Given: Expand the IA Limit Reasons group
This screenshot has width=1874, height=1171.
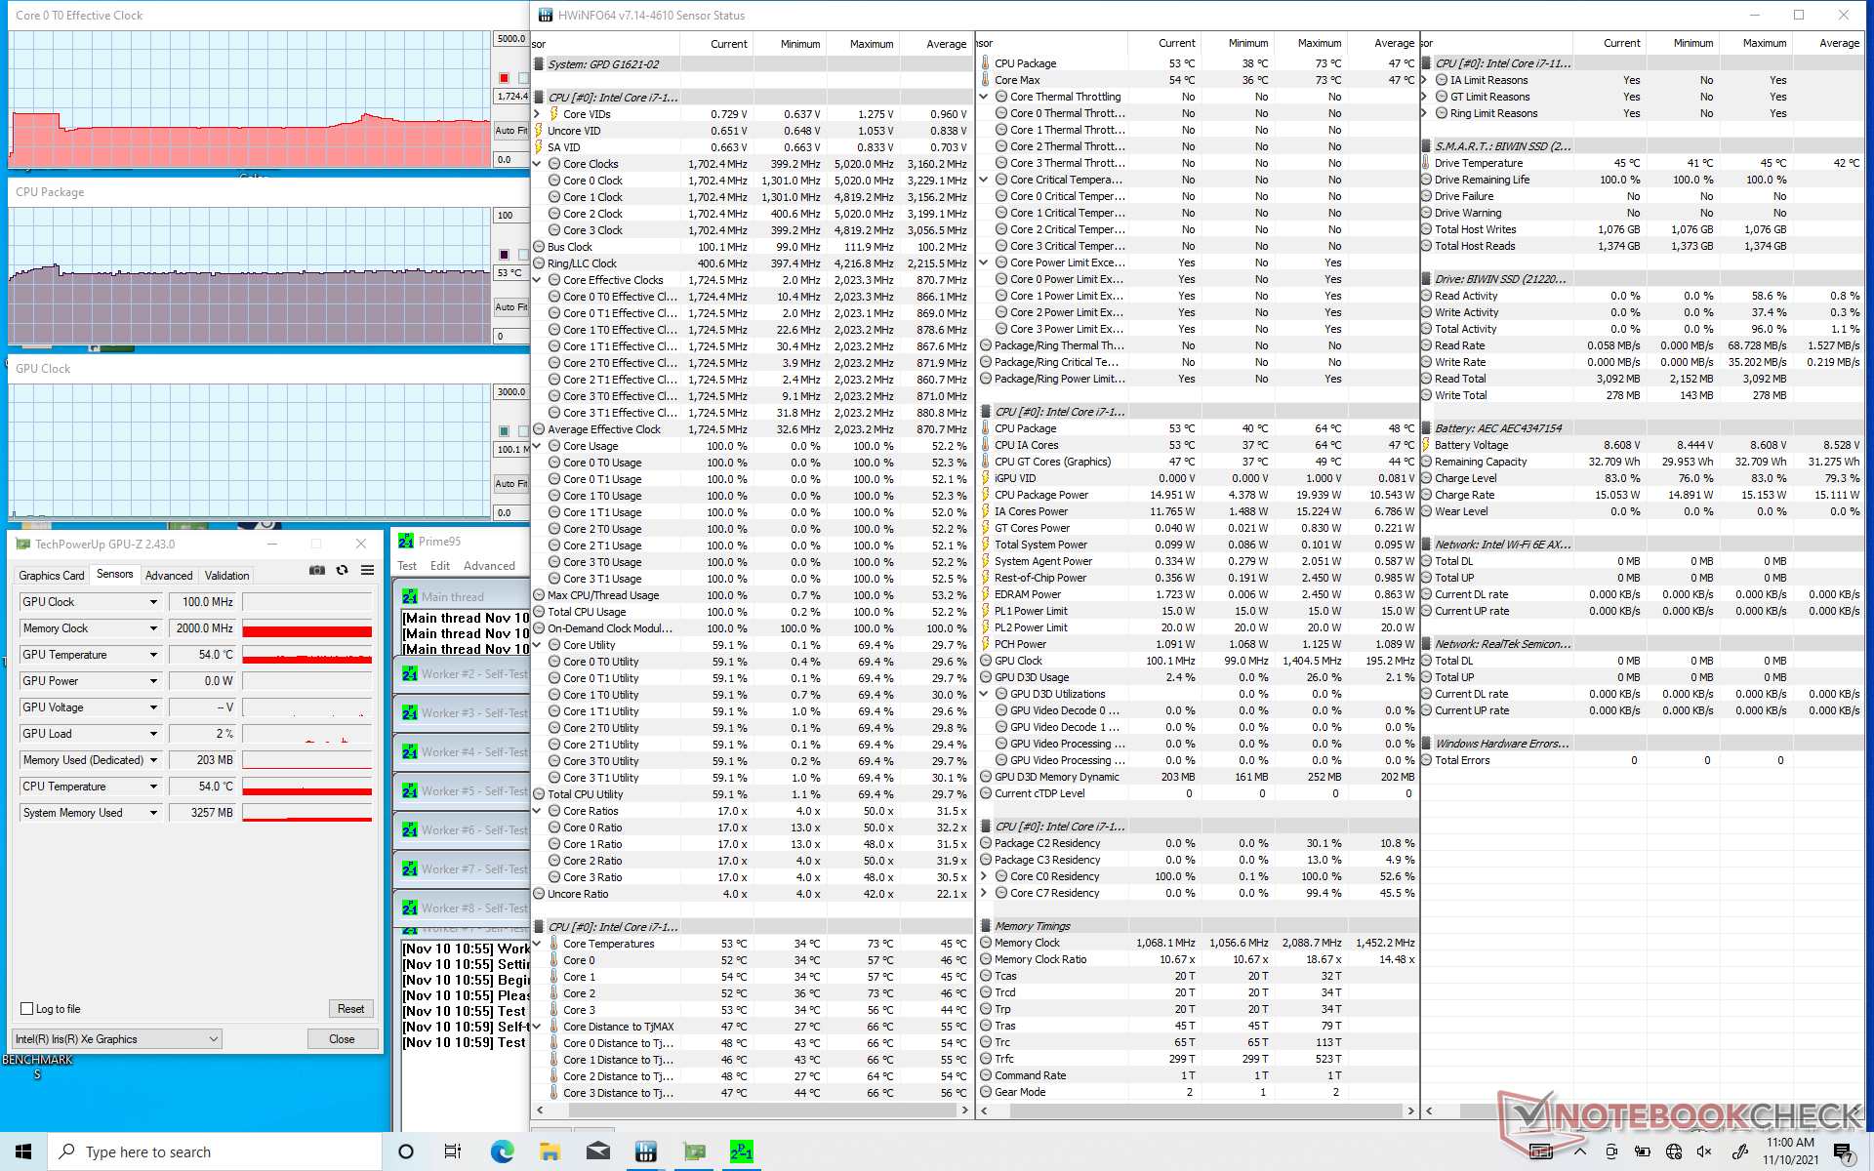Looking at the screenshot, I should [1425, 80].
